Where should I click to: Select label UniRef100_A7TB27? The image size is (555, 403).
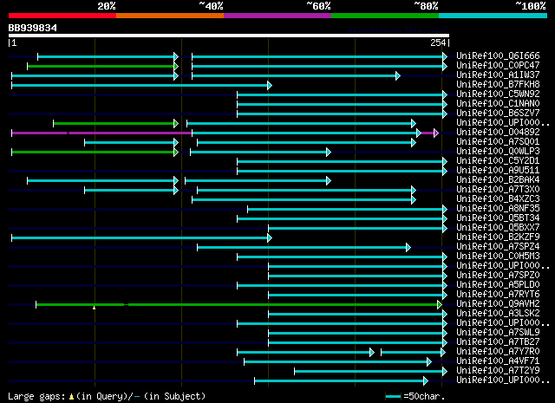pos(498,342)
